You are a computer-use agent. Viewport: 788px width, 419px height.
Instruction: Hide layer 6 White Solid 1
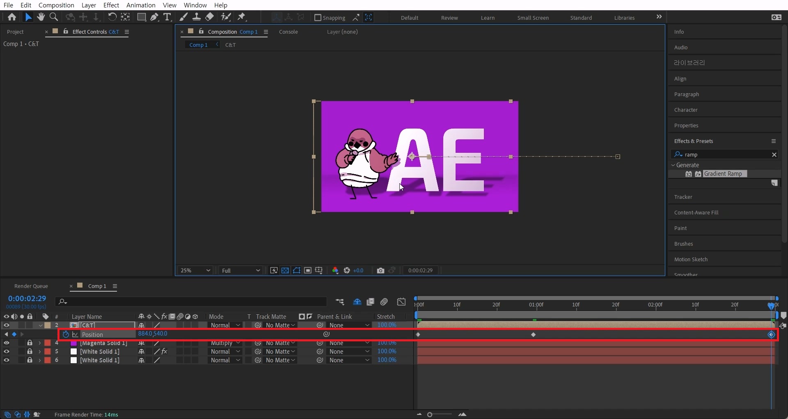click(6, 360)
